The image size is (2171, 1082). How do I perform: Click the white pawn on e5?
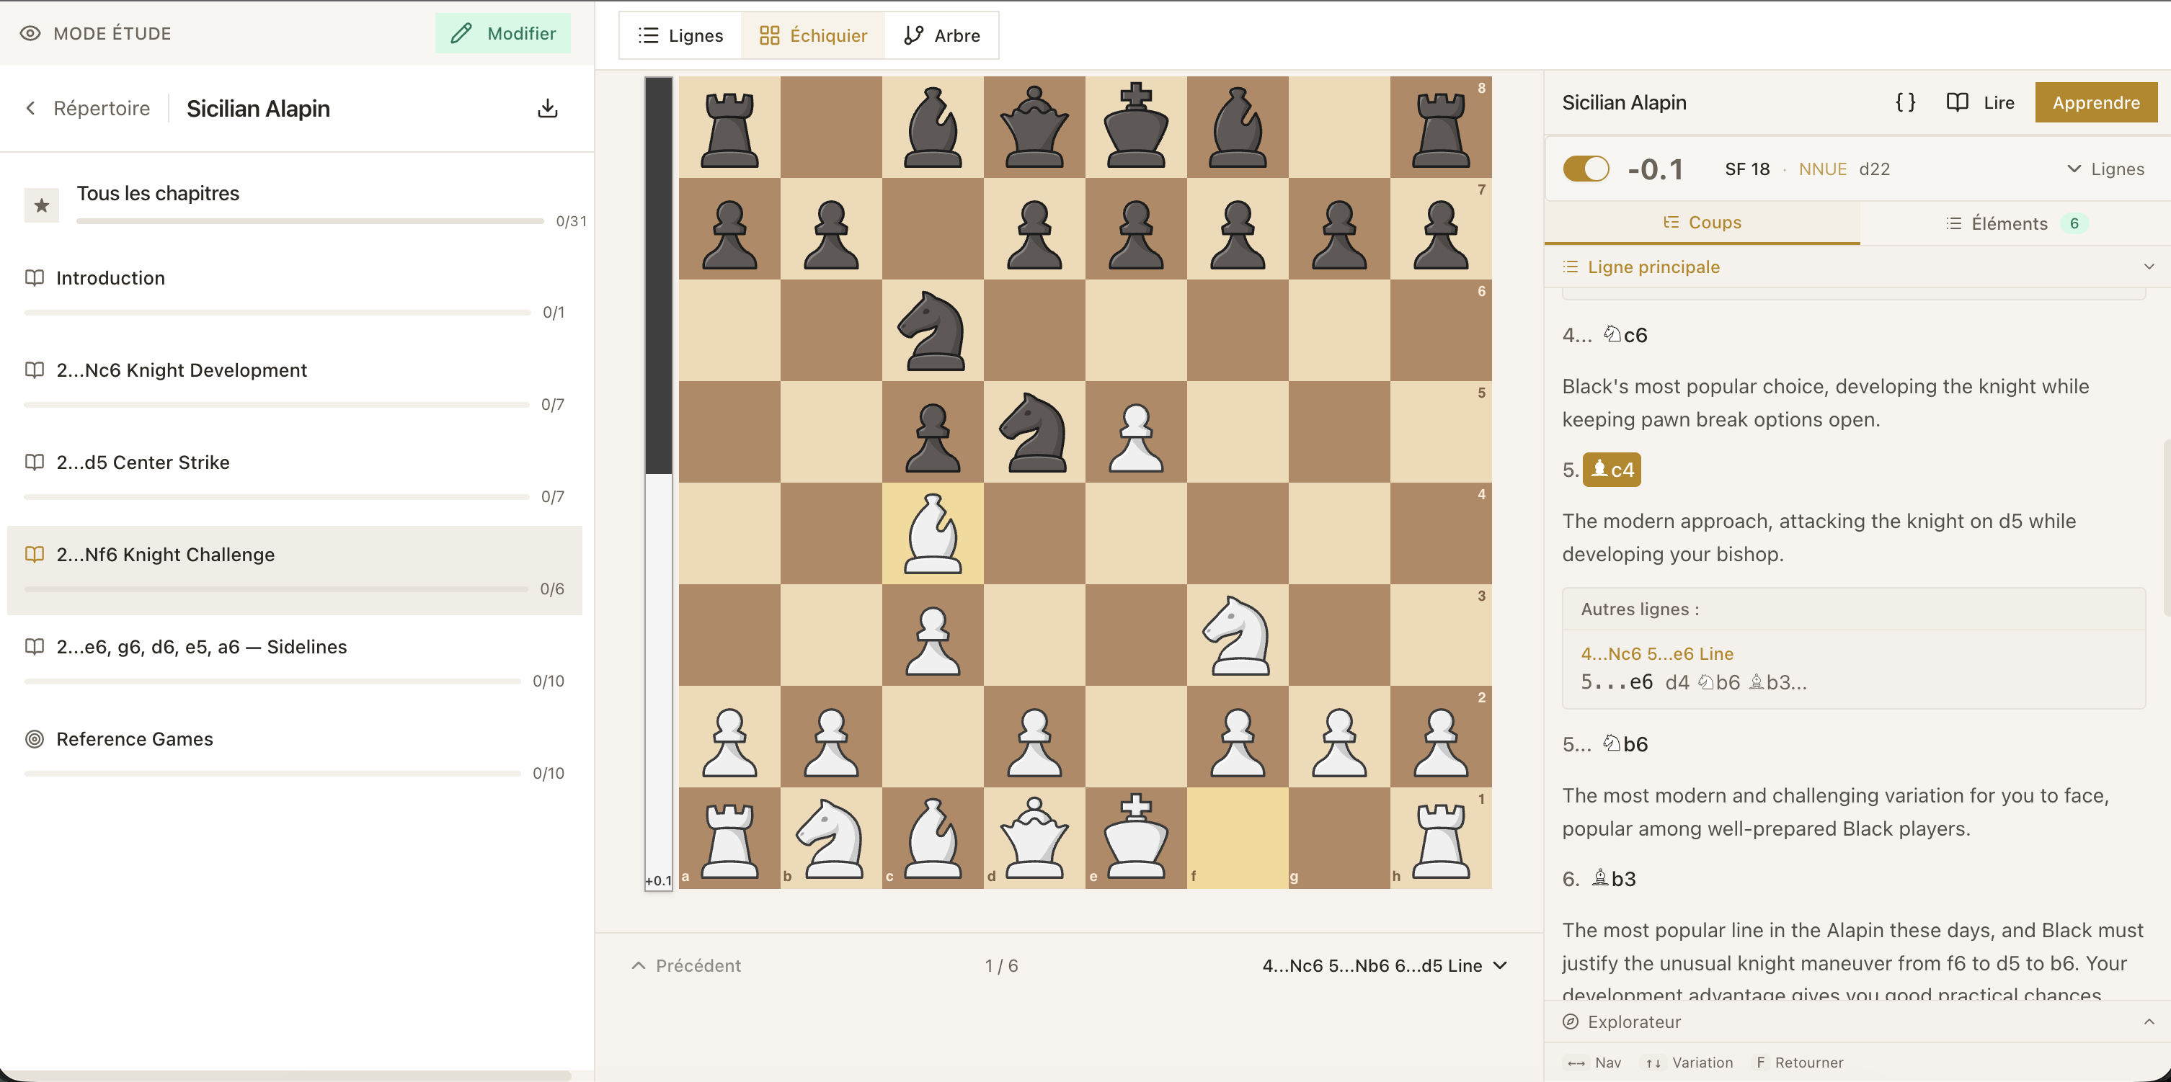tap(1135, 437)
